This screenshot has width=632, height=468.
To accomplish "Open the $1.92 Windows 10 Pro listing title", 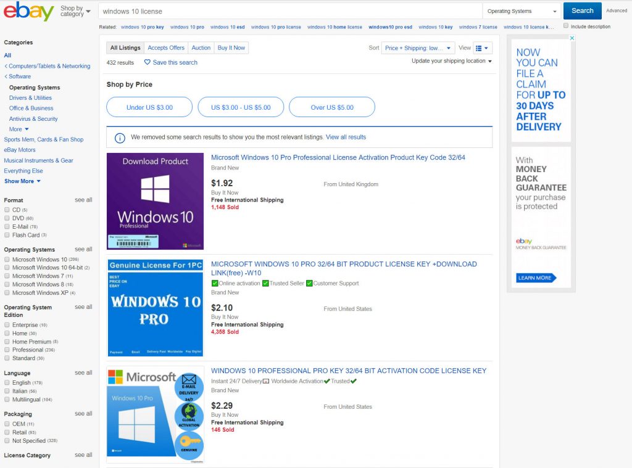I will (x=338, y=157).
